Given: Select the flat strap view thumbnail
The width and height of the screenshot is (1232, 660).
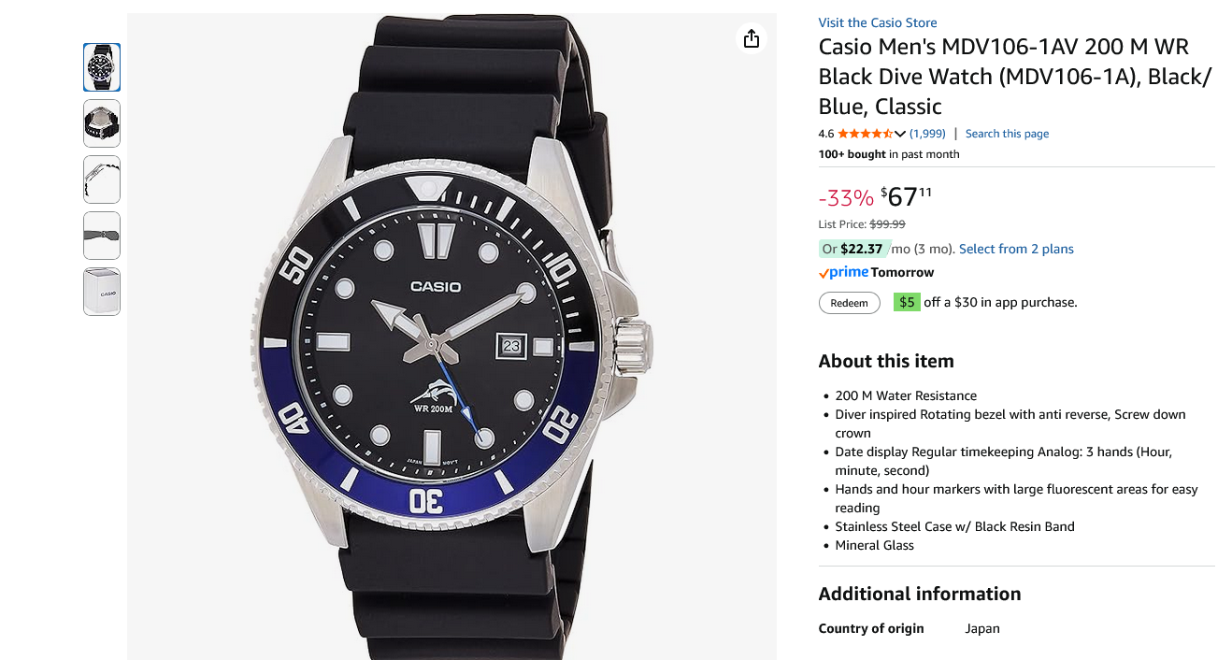Looking at the screenshot, I should [x=102, y=236].
